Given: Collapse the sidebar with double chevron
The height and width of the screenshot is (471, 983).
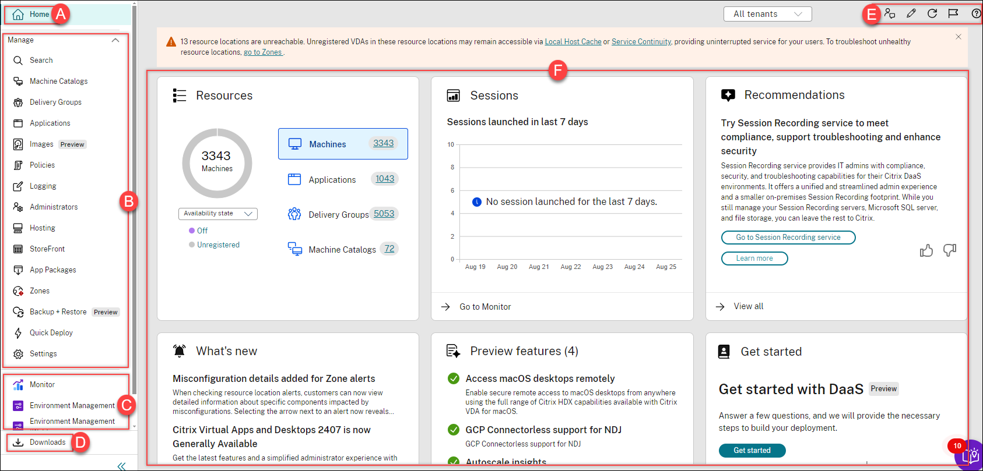Looking at the screenshot, I should (121, 466).
